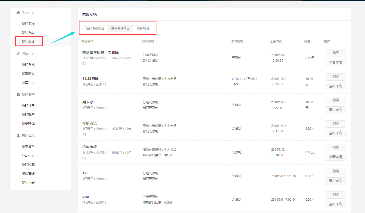Click the 考核测试 project title
365x213 pixels.
(x=90, y=123)
